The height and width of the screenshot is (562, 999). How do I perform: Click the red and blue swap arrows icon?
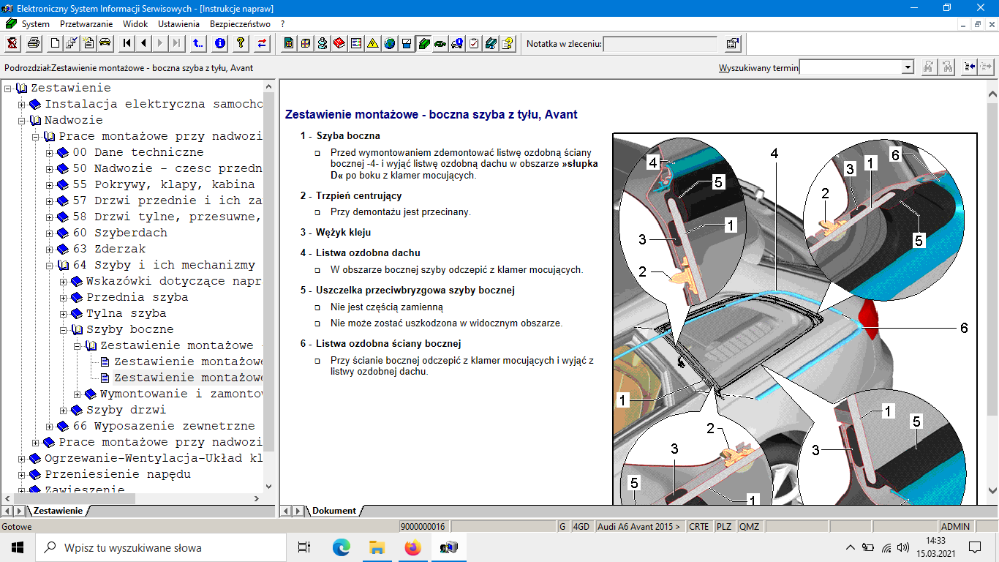pos(262,43)
